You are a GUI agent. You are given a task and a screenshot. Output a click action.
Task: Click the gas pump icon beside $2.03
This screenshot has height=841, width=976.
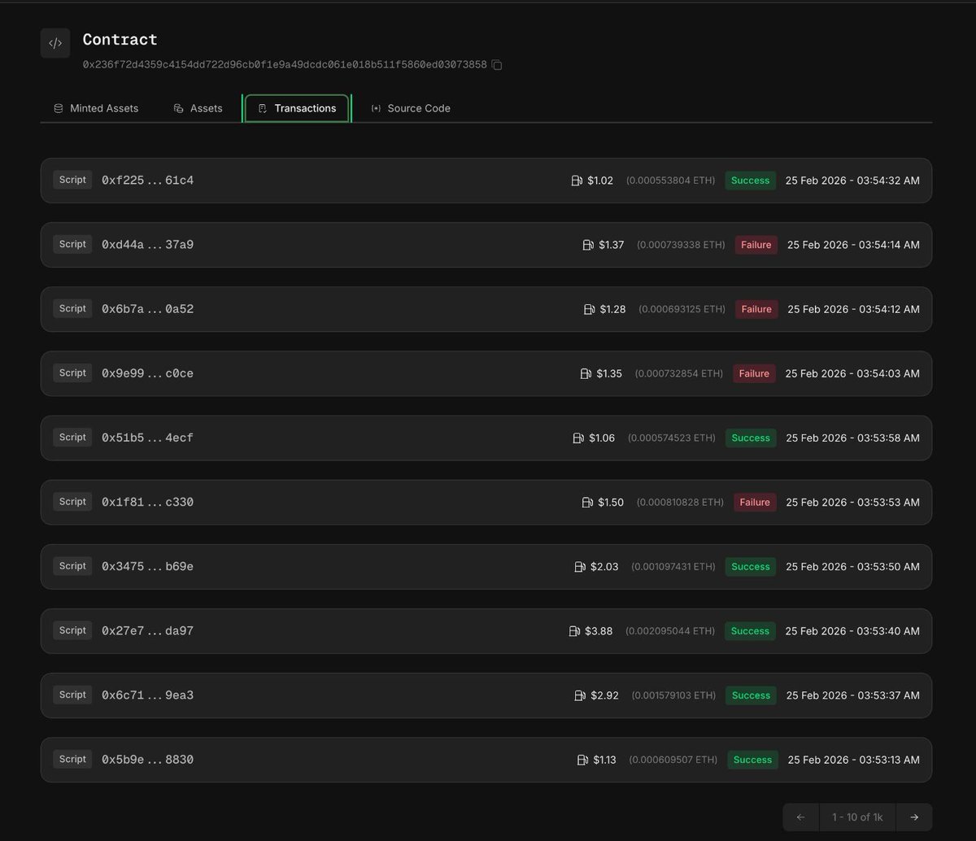click(580, 567)
